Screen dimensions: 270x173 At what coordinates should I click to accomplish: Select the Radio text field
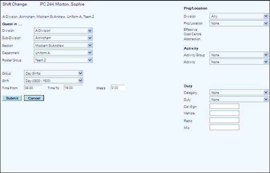coord(224,121)
